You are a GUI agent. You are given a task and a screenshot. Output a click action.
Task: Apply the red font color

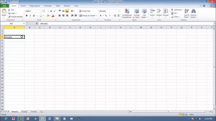coord(53,16)
